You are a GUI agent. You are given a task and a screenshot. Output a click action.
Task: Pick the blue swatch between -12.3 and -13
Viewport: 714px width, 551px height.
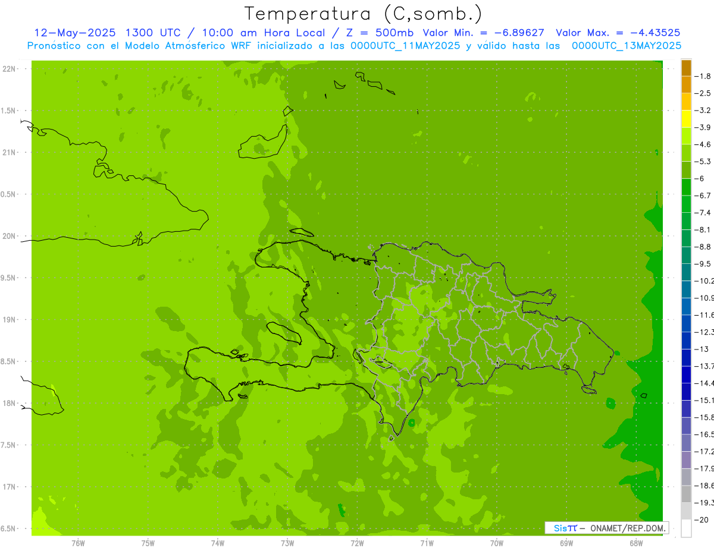[686, 341]
